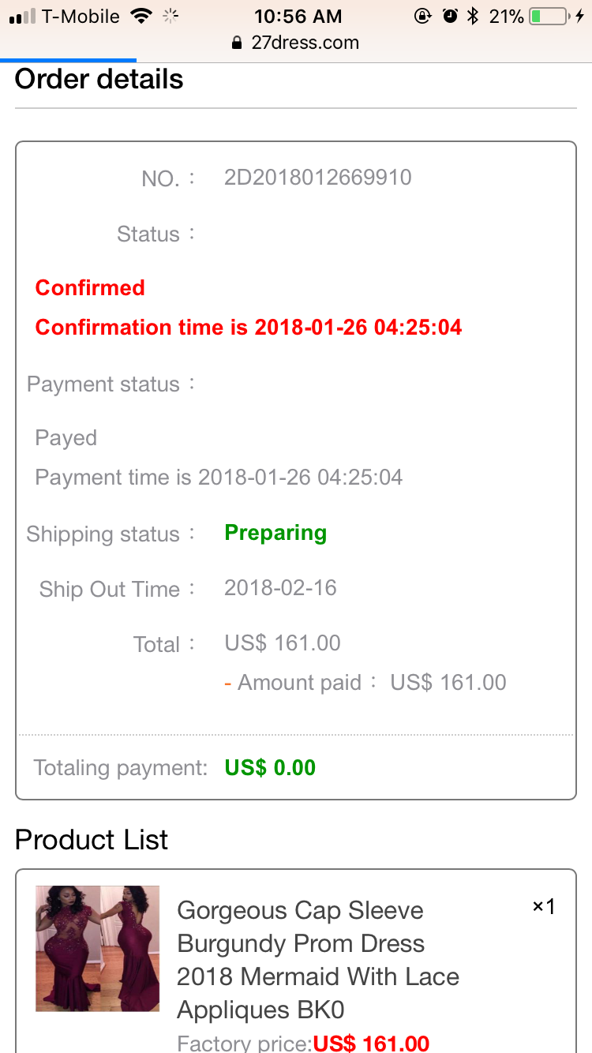Tap the Bluetooth status icon
The height and width of the screenshot is (1053, 592).
pyautogui.click(x=473, y=16)
